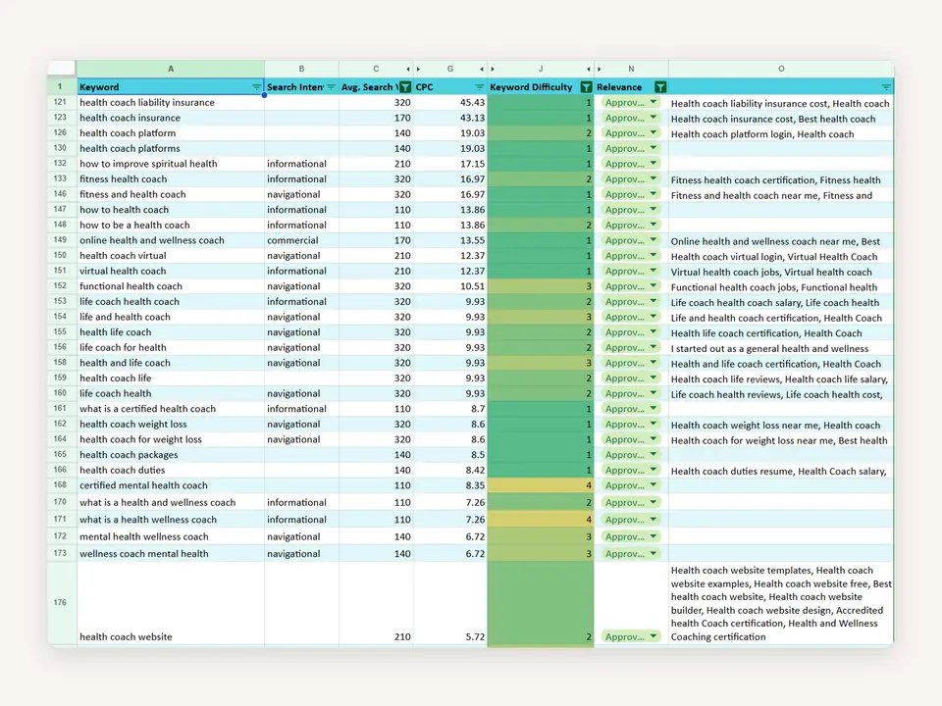Screen dimensions: 942x706
Task: Open Relevance dropdown for online health and wellness coach
Action: click(654, 240)
